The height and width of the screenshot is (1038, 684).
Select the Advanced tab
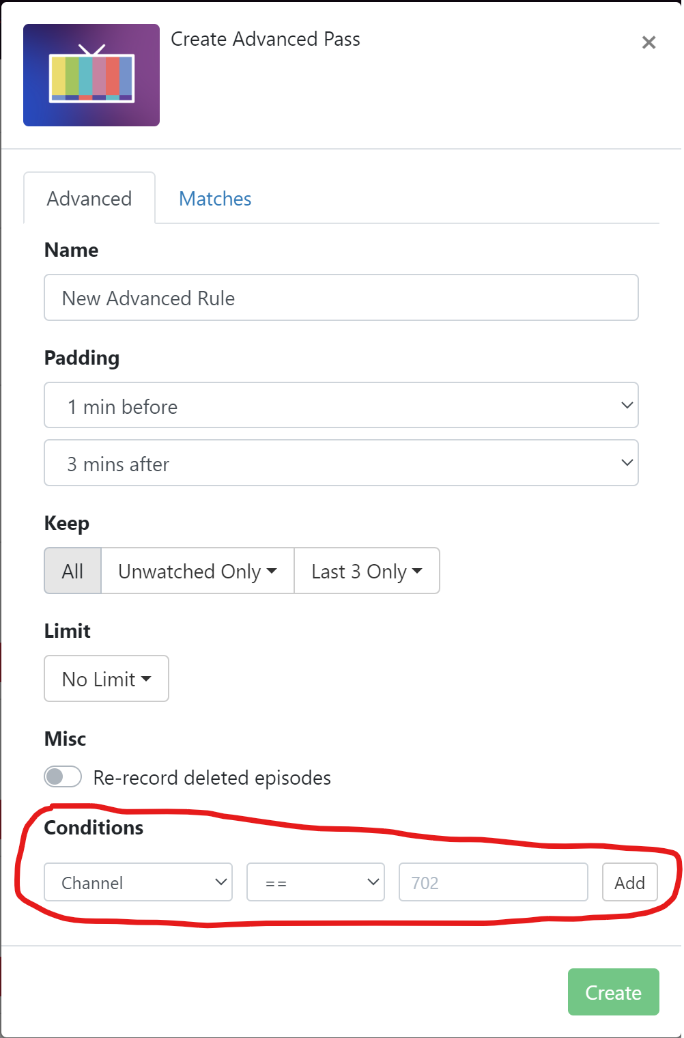tap(89, 199)
